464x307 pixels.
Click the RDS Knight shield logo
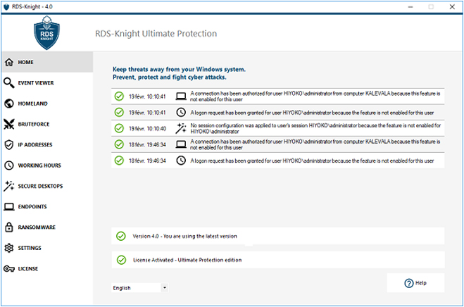coord(46,33)
